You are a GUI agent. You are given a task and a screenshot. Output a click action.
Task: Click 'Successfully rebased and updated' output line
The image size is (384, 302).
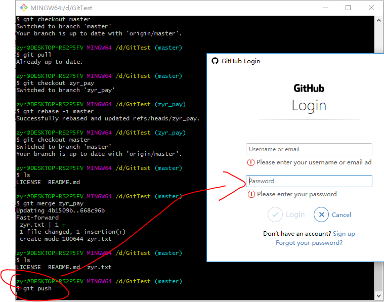[x=108, y=118]
